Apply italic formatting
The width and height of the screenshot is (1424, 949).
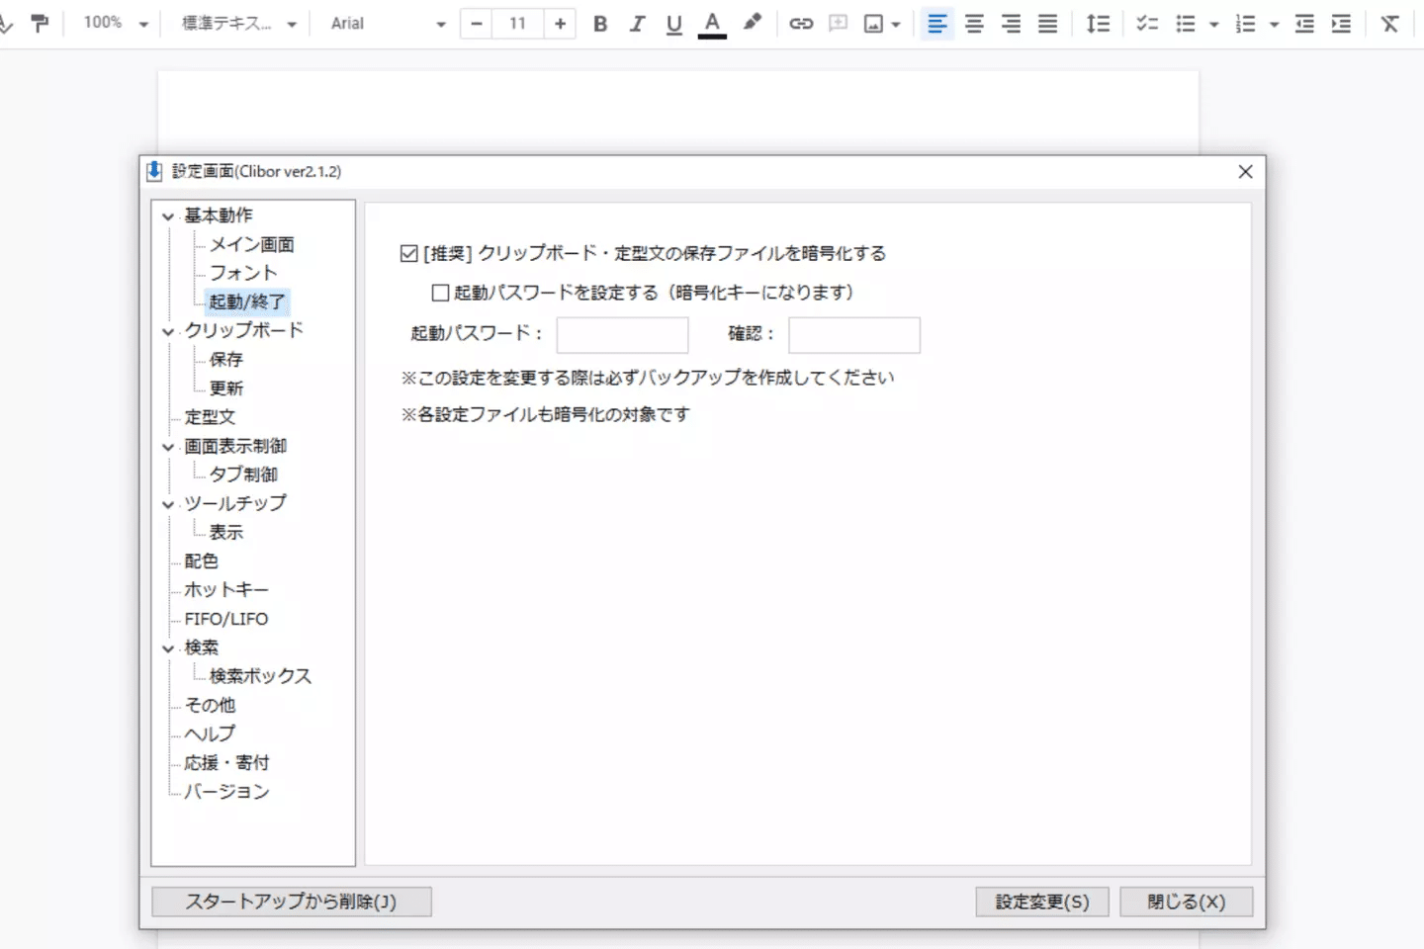point(637,24)
